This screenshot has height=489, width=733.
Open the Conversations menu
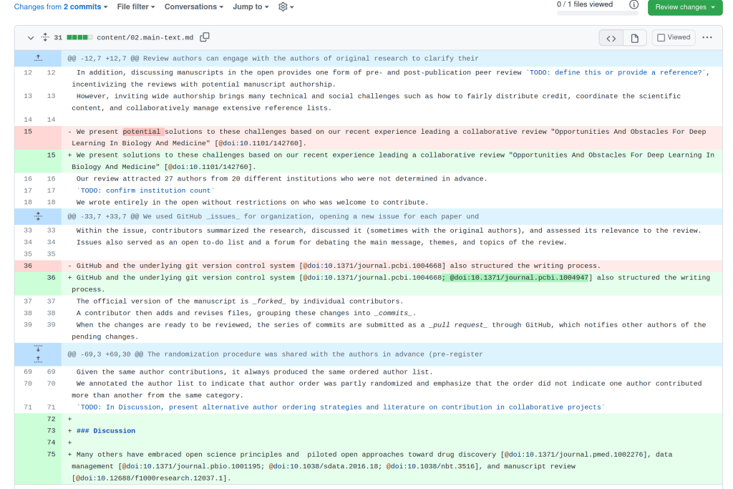[194, 7]
